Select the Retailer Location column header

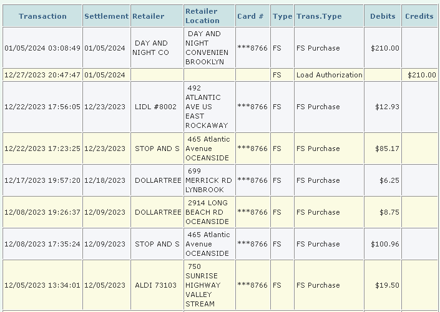coord(202,16)
